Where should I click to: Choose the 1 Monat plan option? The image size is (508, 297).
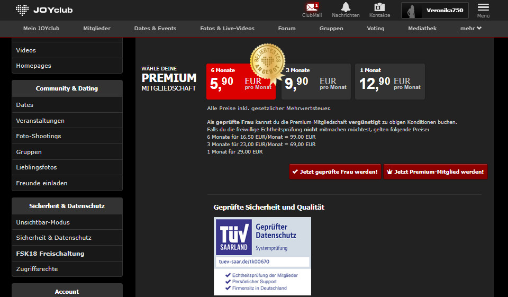(389, 82)
